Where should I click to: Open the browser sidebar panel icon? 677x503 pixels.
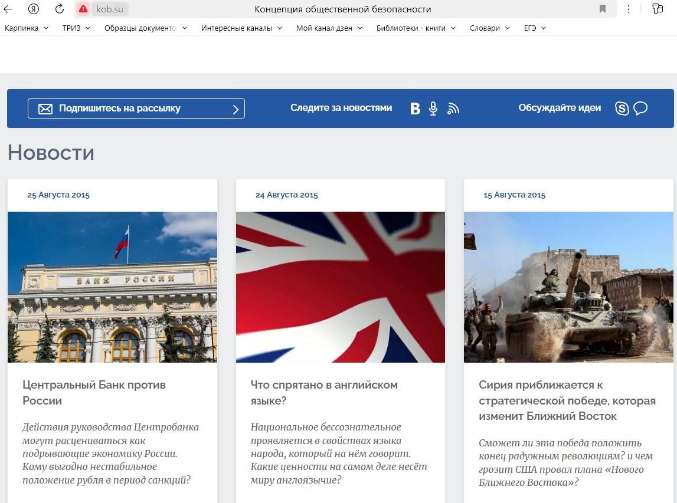[658, 9]
